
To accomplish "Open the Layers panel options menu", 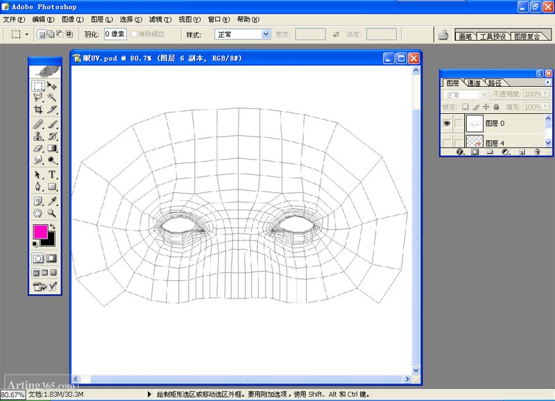I will [547, 83].
